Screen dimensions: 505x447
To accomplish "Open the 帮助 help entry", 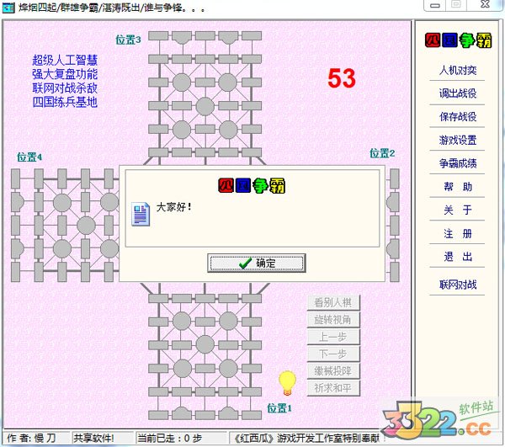I will pos(457,187).
